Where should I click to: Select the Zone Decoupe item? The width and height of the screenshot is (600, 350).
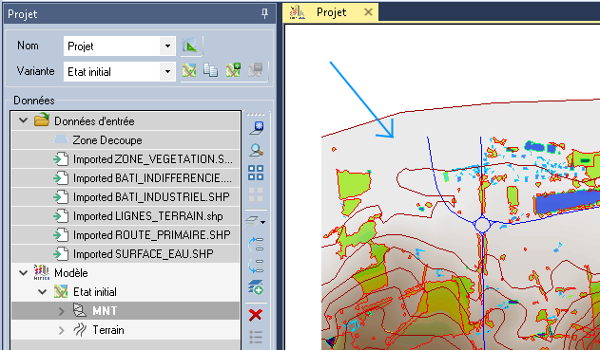126,140
